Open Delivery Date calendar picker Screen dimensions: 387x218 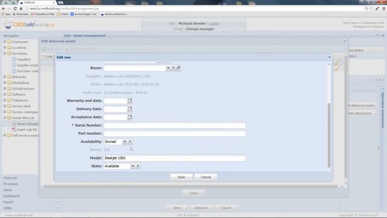[x=130, y=109]
